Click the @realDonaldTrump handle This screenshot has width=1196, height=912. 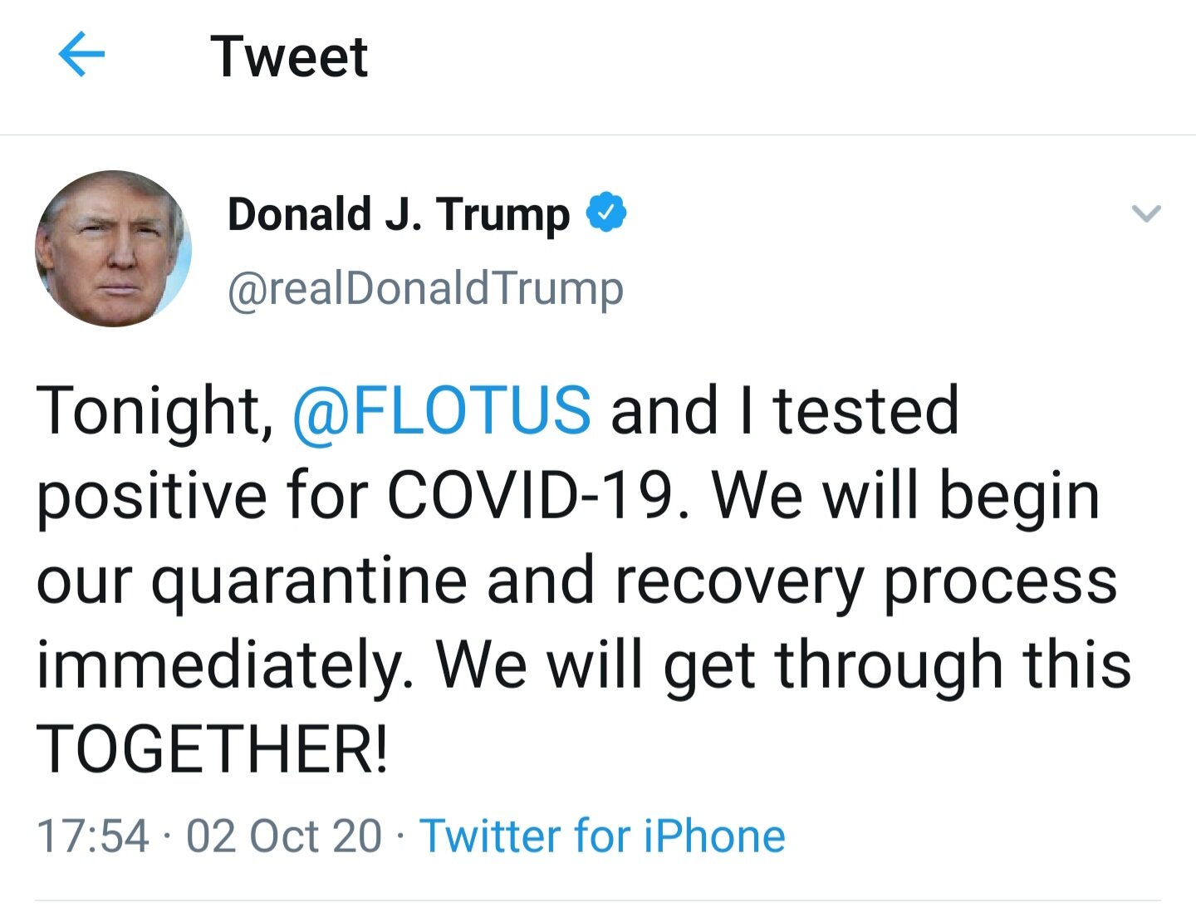coord(425,288)
